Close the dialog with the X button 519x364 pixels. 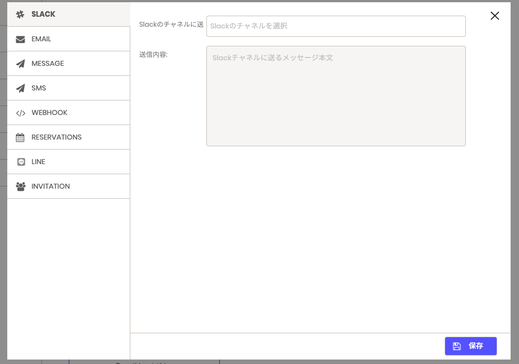(495, 16)
